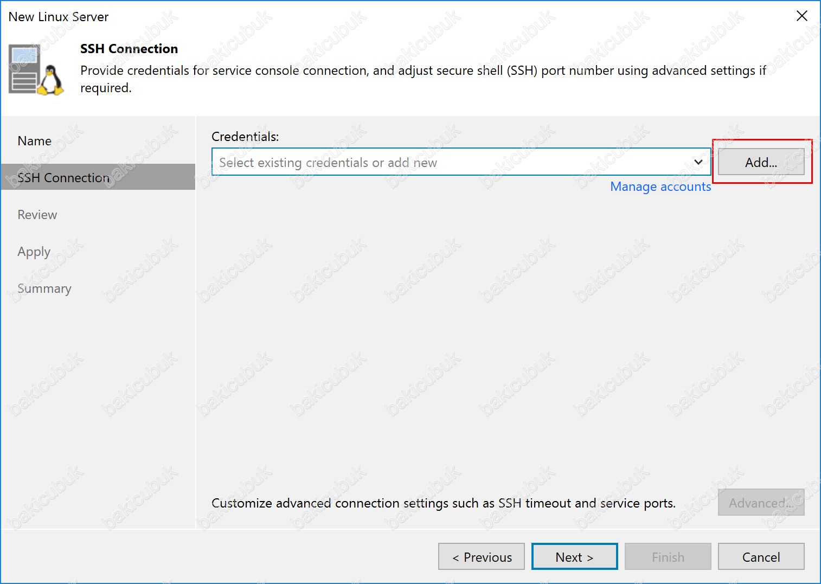Click the Advanced... button
821x584 pixels.
click(x=761, y=503)
